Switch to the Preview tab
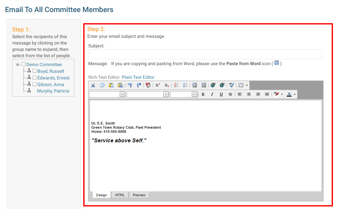 pyautogui.click(x=139, y=195)
